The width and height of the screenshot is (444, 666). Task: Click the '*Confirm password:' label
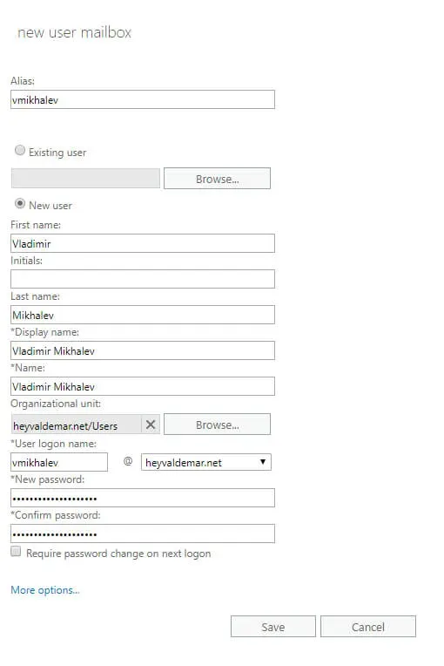[x=56, y=515]
